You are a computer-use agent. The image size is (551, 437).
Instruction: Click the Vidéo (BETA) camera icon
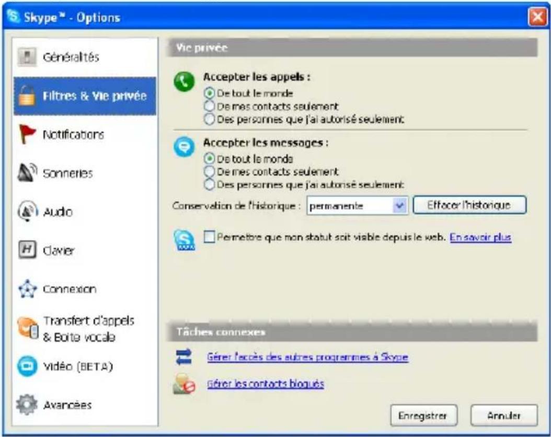27,366
